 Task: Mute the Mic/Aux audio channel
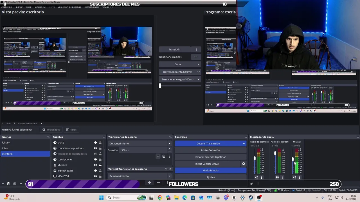(x=294, y=177)
